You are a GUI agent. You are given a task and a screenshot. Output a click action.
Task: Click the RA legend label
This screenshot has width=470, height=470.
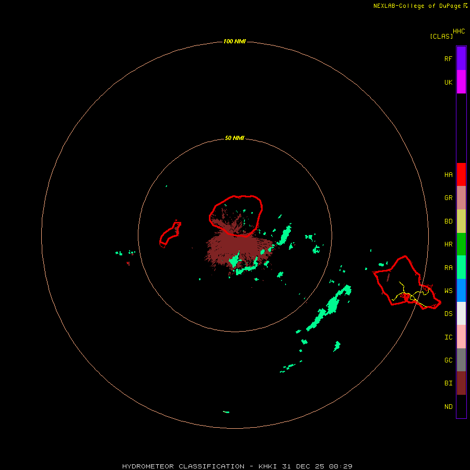click(448, 268)
